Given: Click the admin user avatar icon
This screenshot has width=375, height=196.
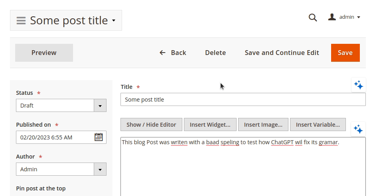Looking at the screenshot, I should point(332,17).
